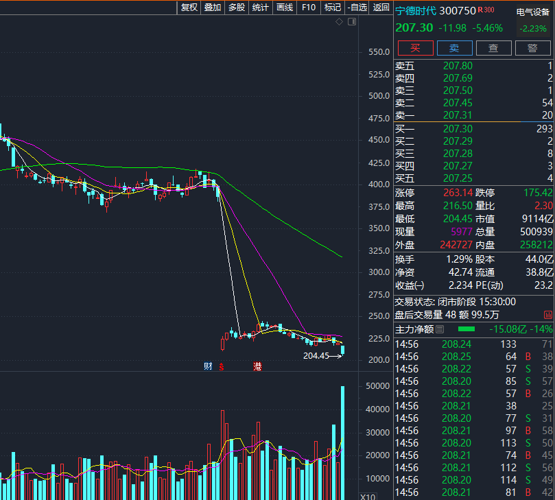
Task: Click the 总量 500939 value
Action: pyautogui.click(x=536, y=232)
